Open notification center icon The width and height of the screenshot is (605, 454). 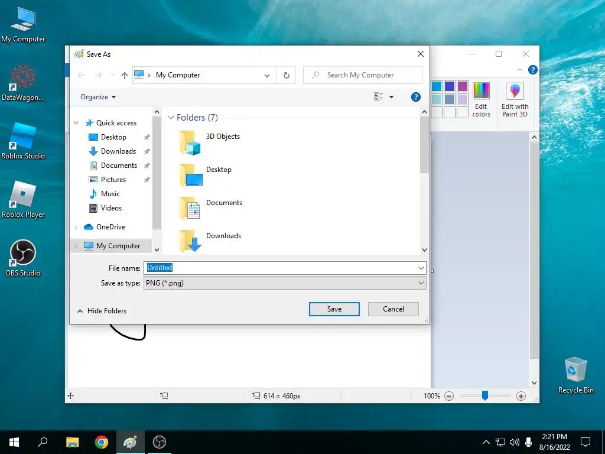(x=586, y=442)
